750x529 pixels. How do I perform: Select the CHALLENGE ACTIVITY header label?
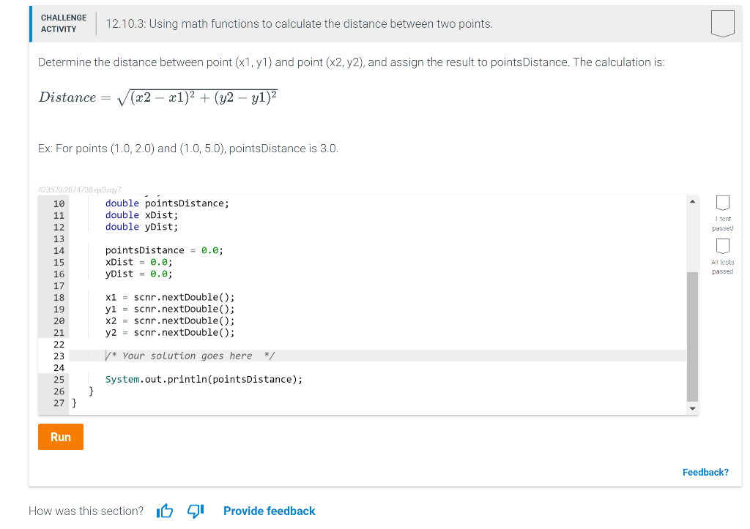coord(64,23)
